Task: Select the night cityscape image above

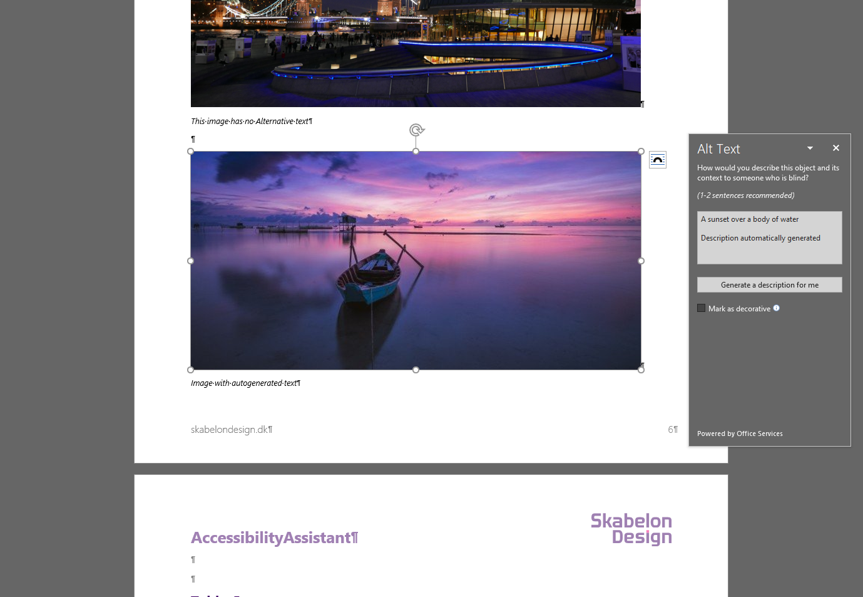Action: 416,53
